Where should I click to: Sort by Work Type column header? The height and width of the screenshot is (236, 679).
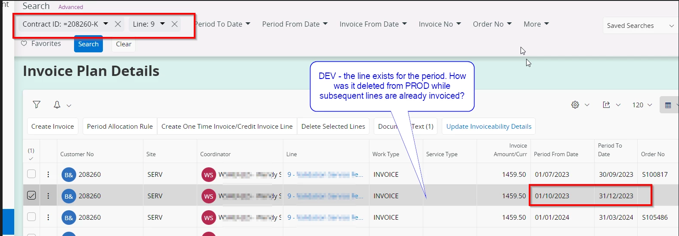tap(386, 154)
